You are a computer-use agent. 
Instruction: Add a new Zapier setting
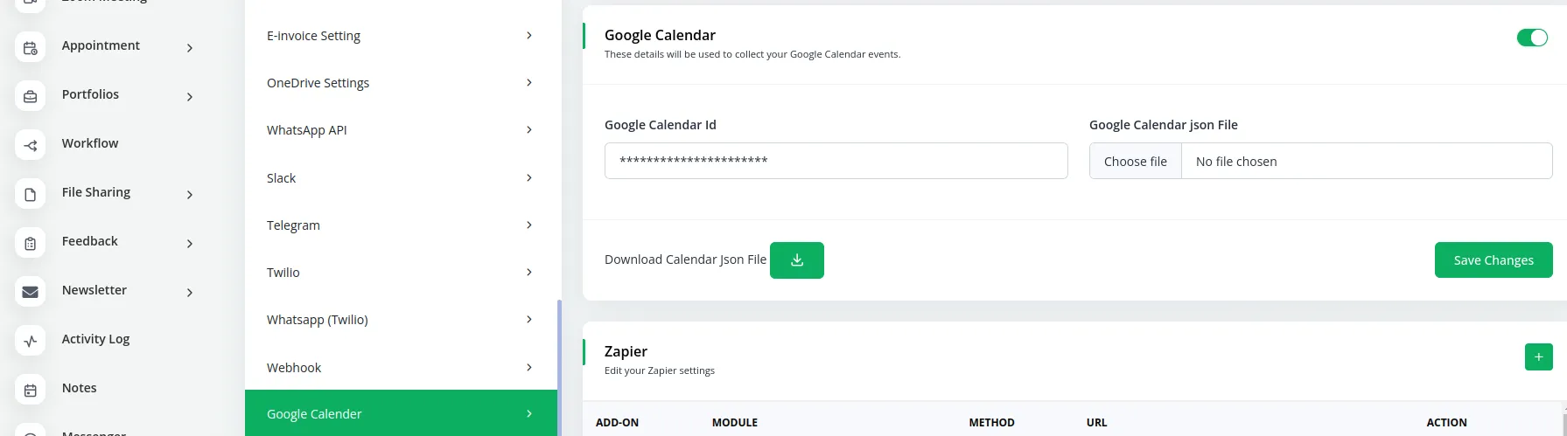(x=1538, y=356)
